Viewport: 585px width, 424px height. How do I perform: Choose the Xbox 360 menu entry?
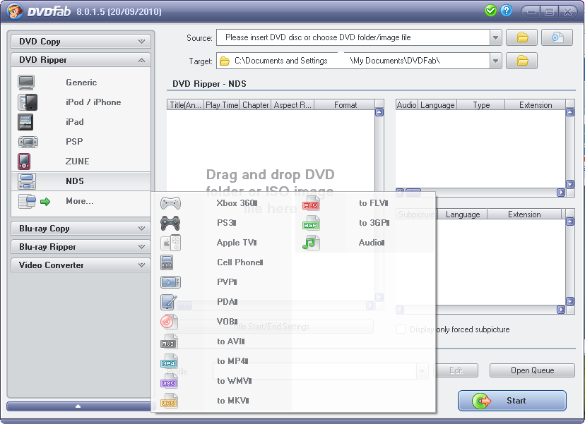pos(237,203)
